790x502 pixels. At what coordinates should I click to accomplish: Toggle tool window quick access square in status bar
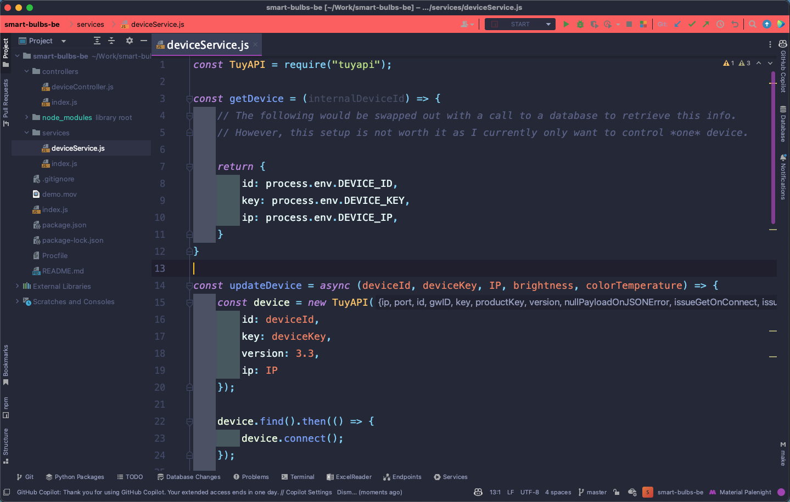[7, 492]
